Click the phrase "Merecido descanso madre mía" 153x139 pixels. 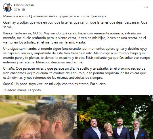[59, 62]
